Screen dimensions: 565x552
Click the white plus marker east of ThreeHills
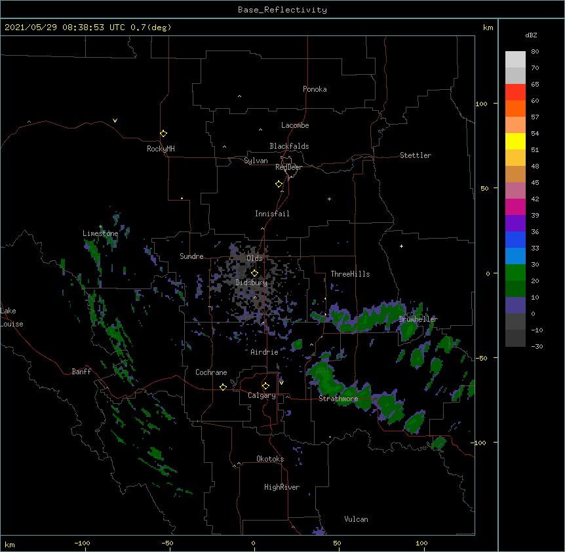401,246
